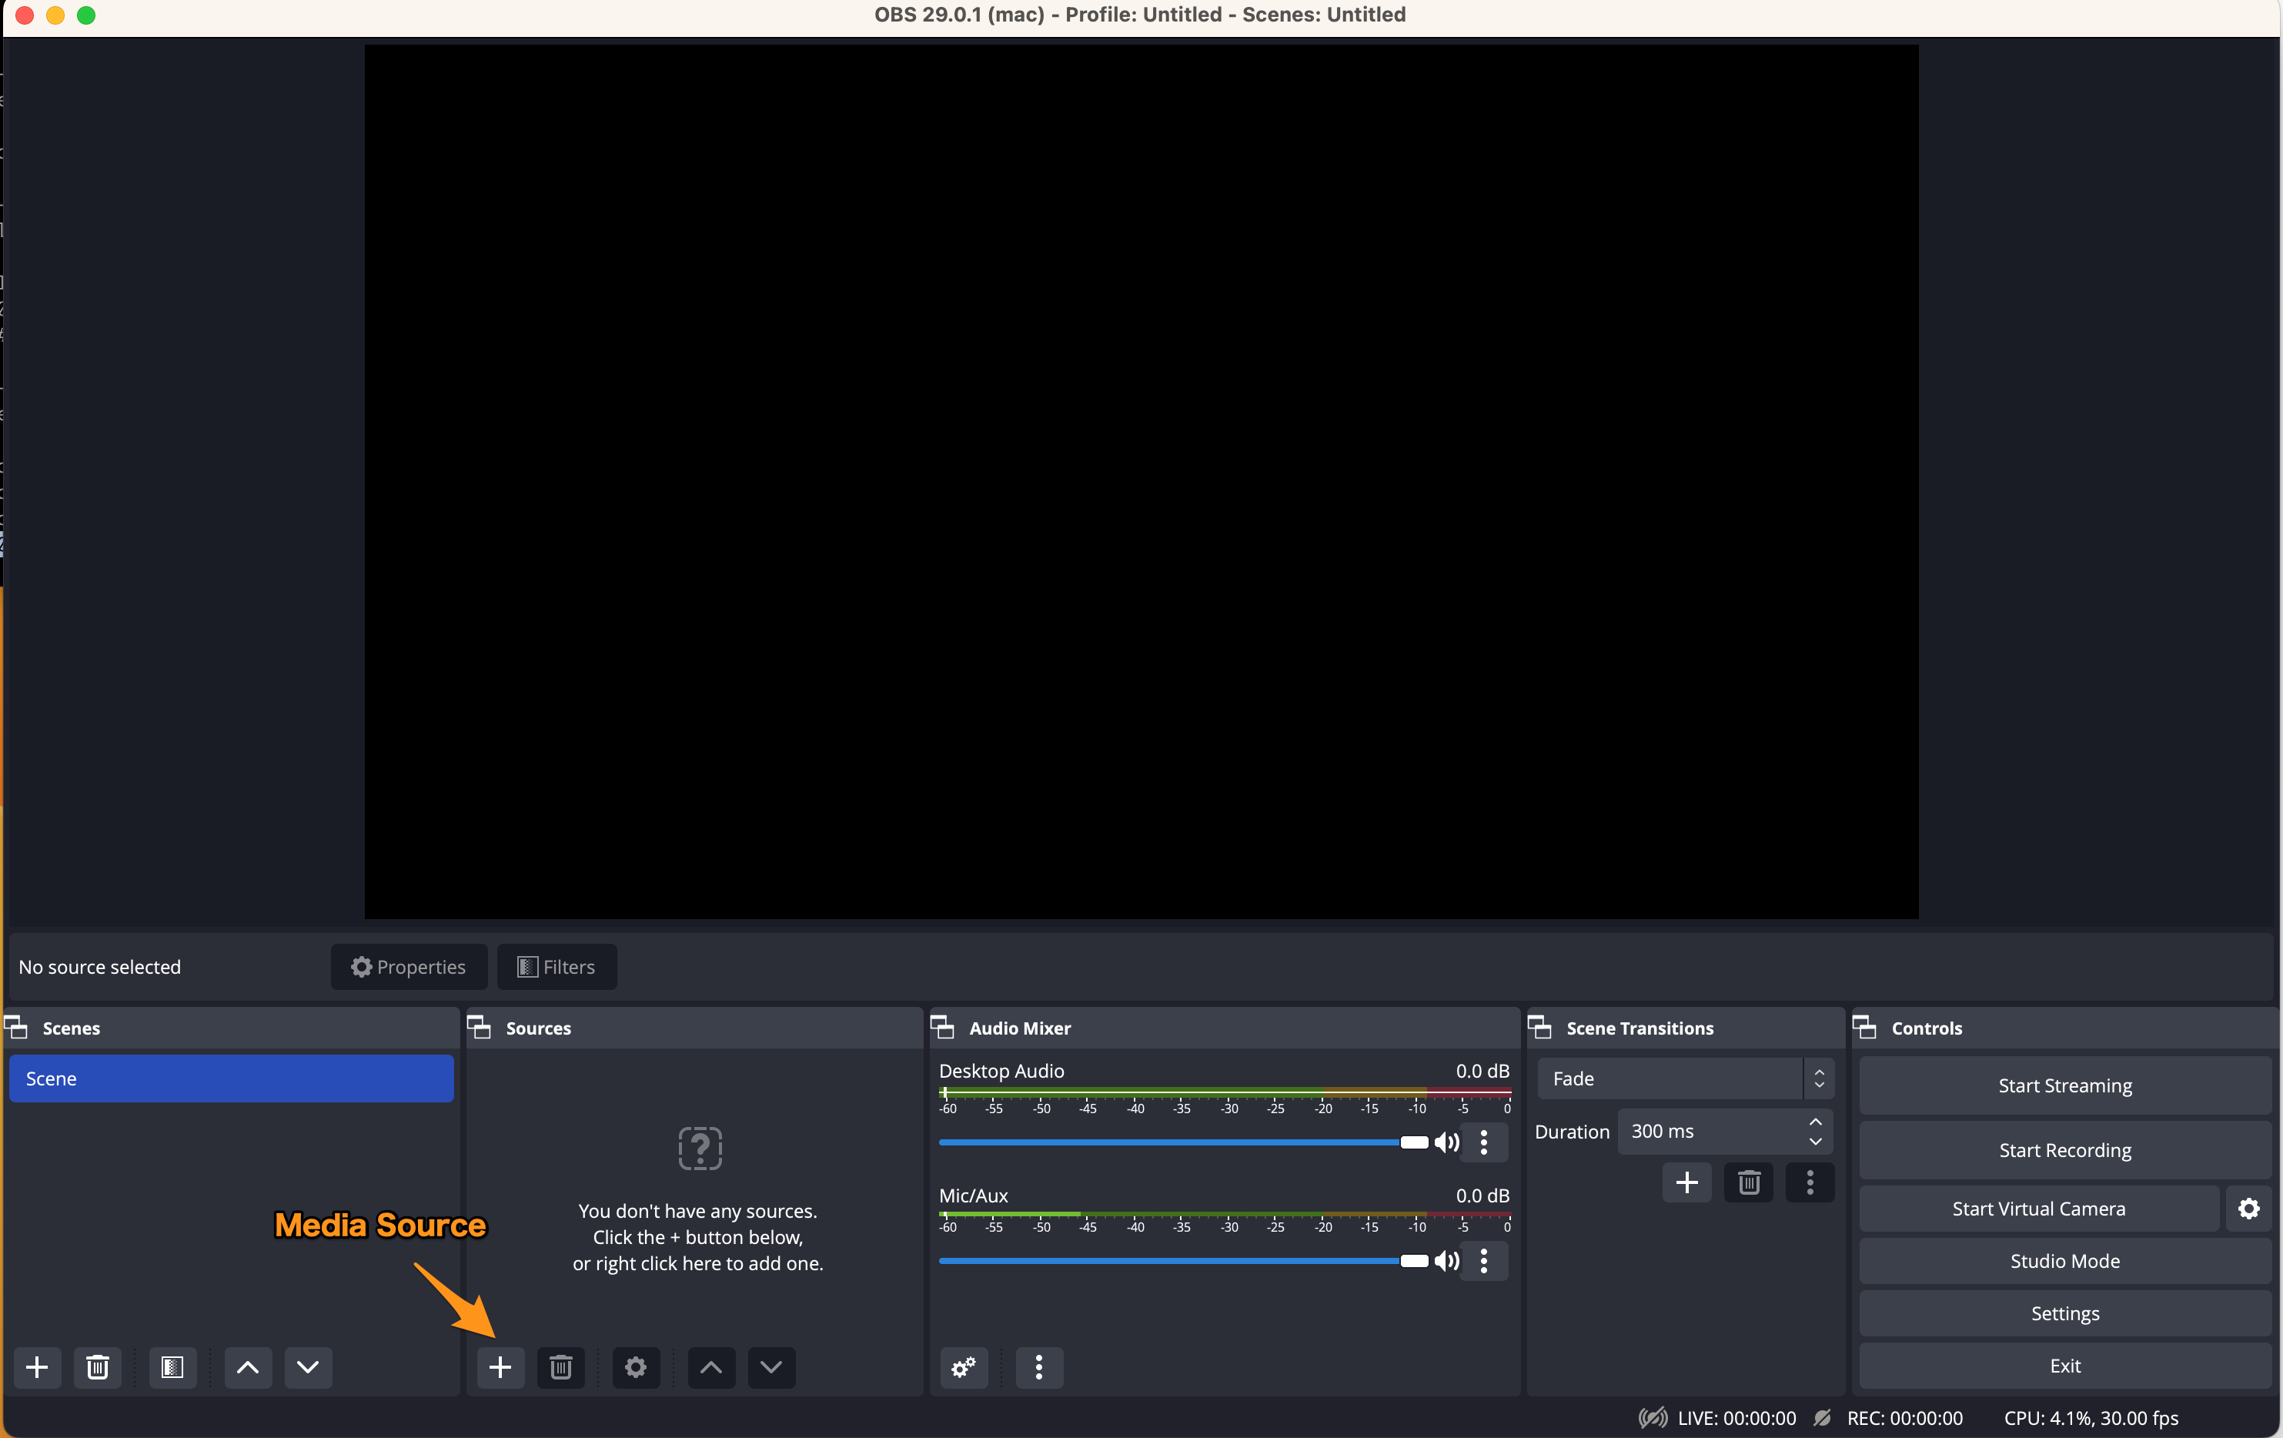Add a new scene with plus button
This screenshot has height=1438, width=2283.
point(37,1367)
